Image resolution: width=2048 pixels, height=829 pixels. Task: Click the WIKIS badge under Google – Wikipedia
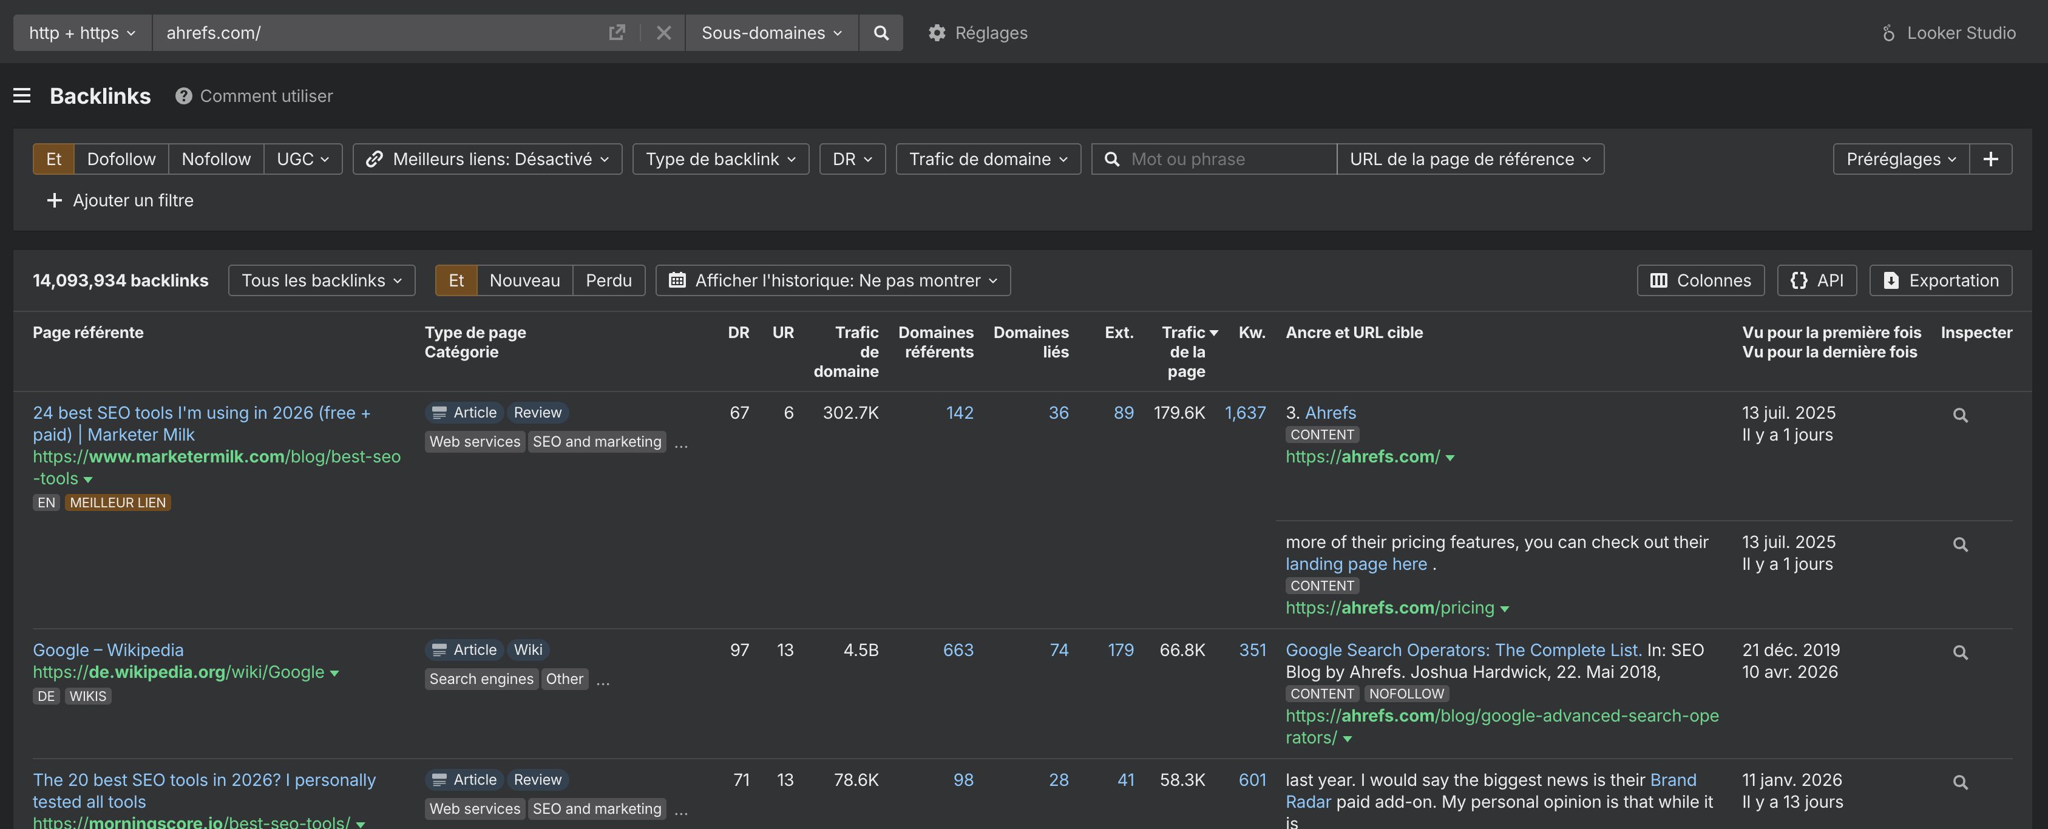pyautogui.click(x=87, y=696)
